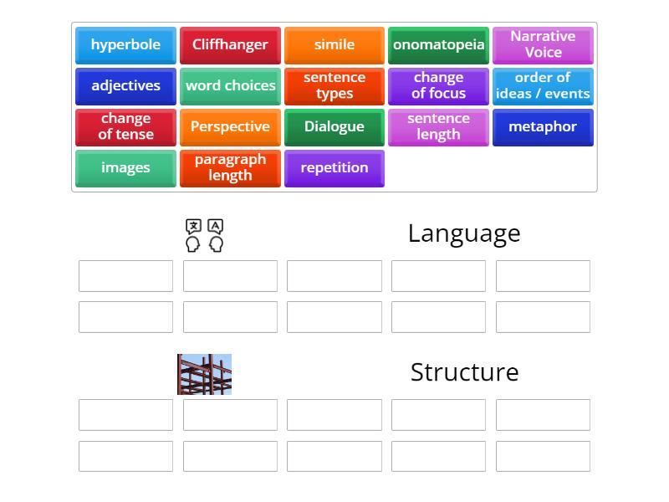Click the sentence types tile
Image resolution: width=669 pixels, height=502 pixels.
click(x=334, y=86)
